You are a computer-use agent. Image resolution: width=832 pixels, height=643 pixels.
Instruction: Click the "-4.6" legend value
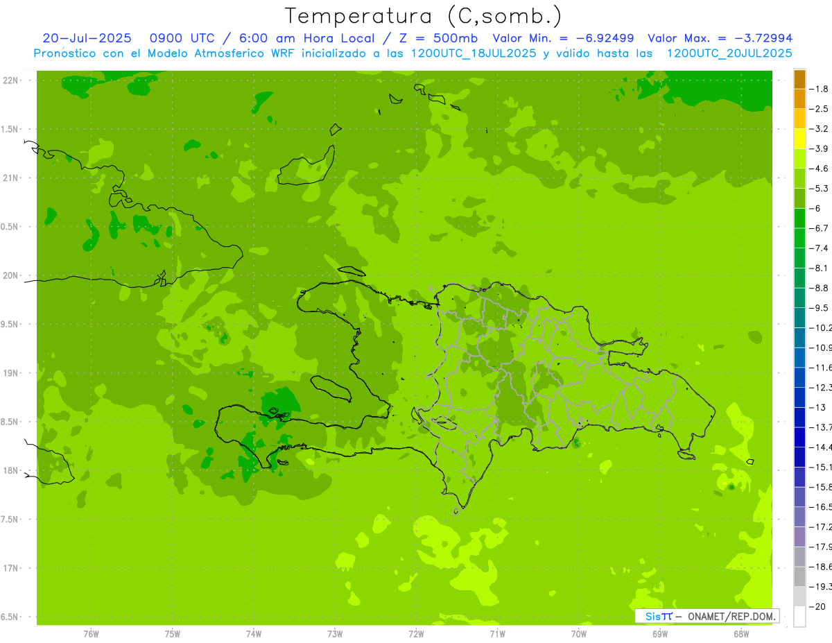tap(819, 169)
